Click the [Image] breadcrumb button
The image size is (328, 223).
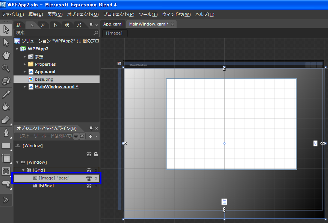[x=114, y=33]
